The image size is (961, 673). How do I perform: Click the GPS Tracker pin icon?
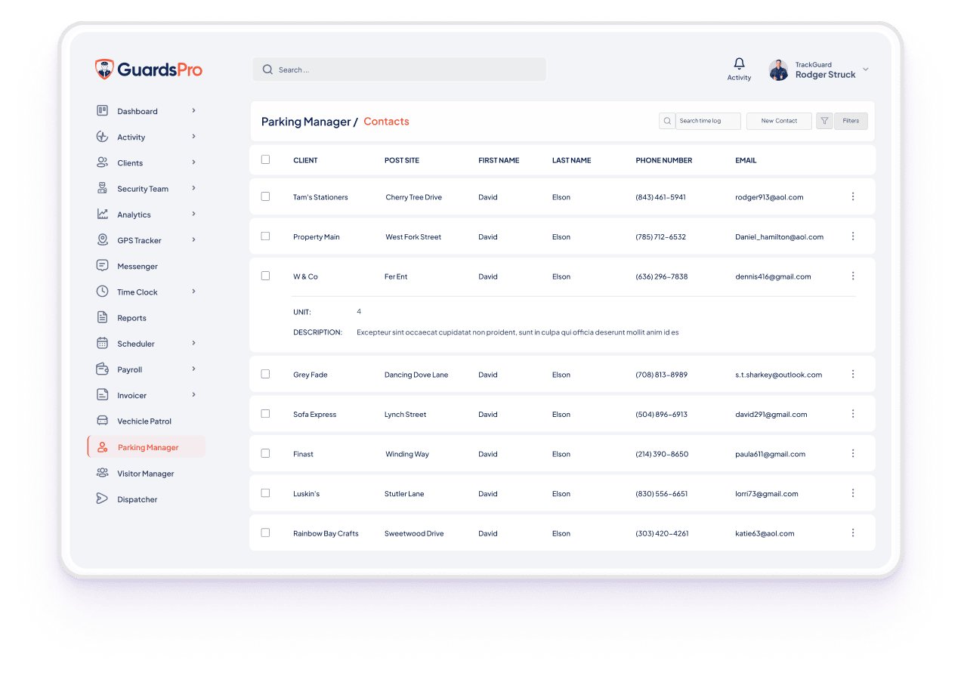[x=102, y=239]
